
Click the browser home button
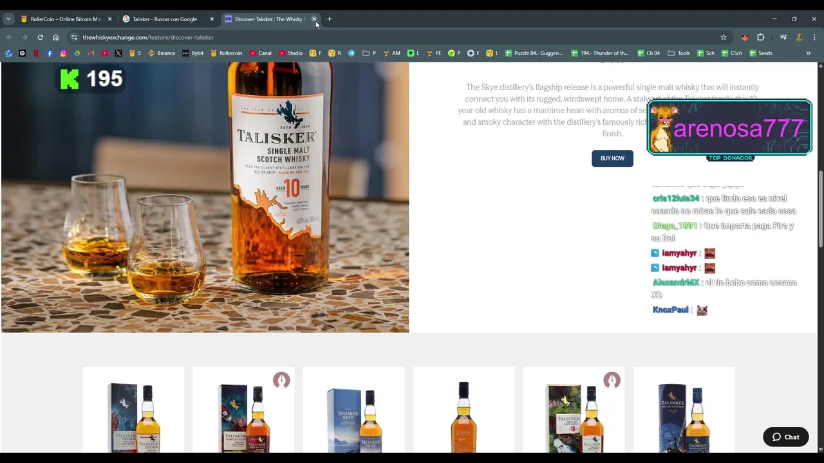point(55,37)
